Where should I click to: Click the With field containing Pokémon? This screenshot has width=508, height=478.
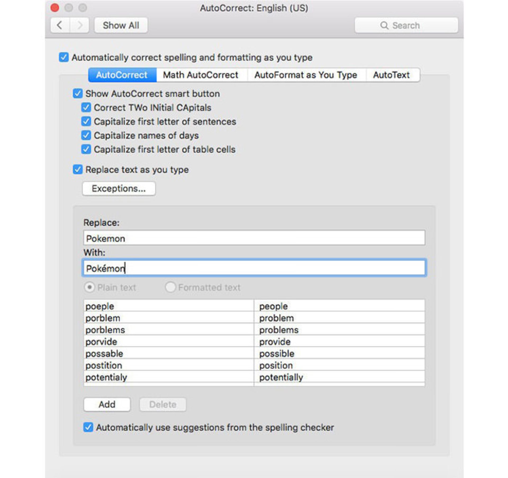click(254, 268)
